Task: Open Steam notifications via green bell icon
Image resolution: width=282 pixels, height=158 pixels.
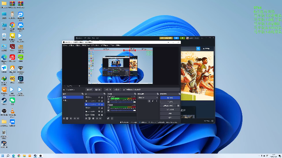Action: [x=182, y=38]
